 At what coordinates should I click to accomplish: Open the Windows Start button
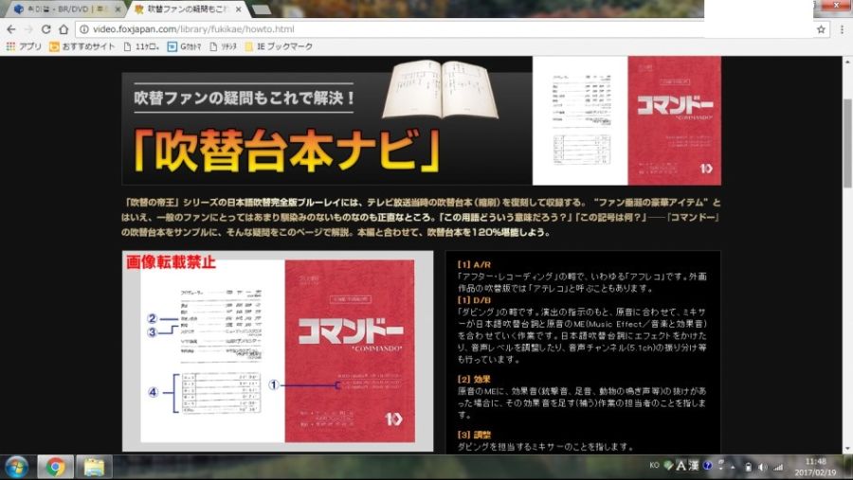click(16, 467)
